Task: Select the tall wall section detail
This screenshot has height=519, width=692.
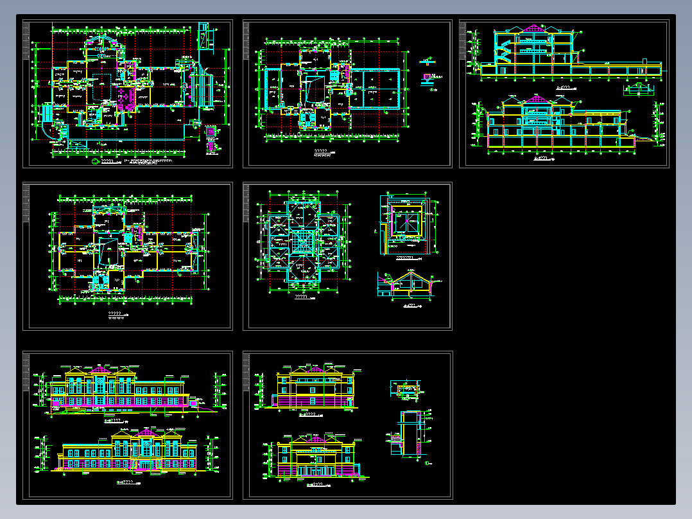Action: [x=410, y=435]
